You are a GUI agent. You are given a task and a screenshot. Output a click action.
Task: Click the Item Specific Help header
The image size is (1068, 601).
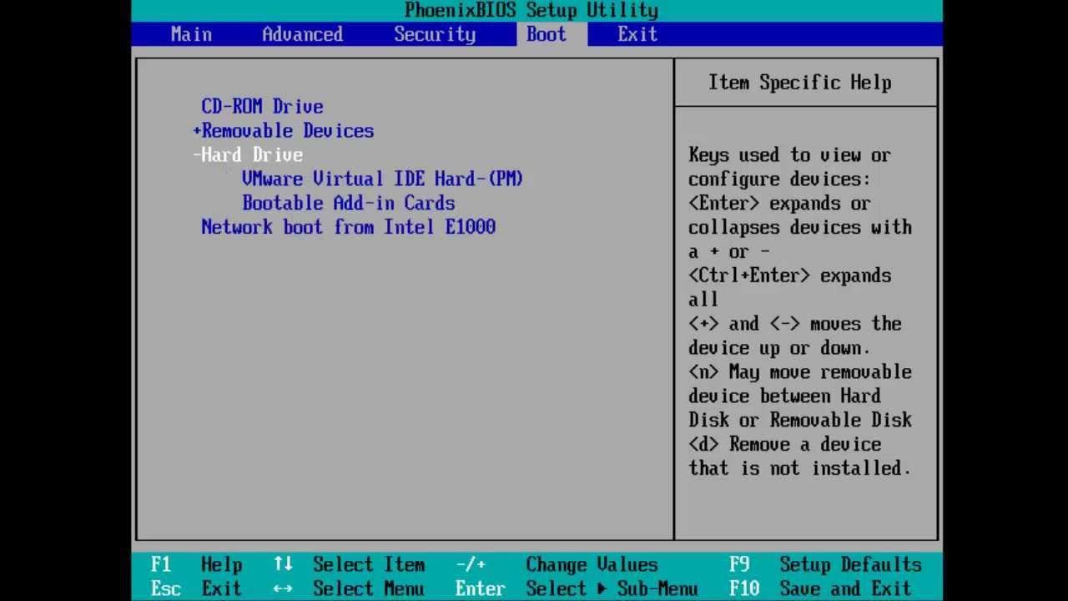click(800, 83)
